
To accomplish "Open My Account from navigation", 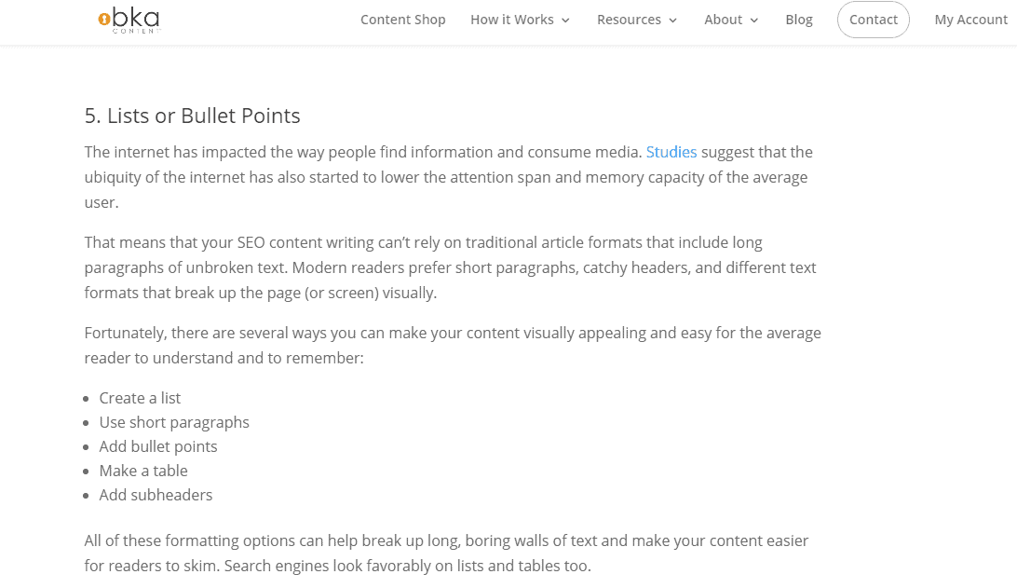I will click(x=970, y=20).
